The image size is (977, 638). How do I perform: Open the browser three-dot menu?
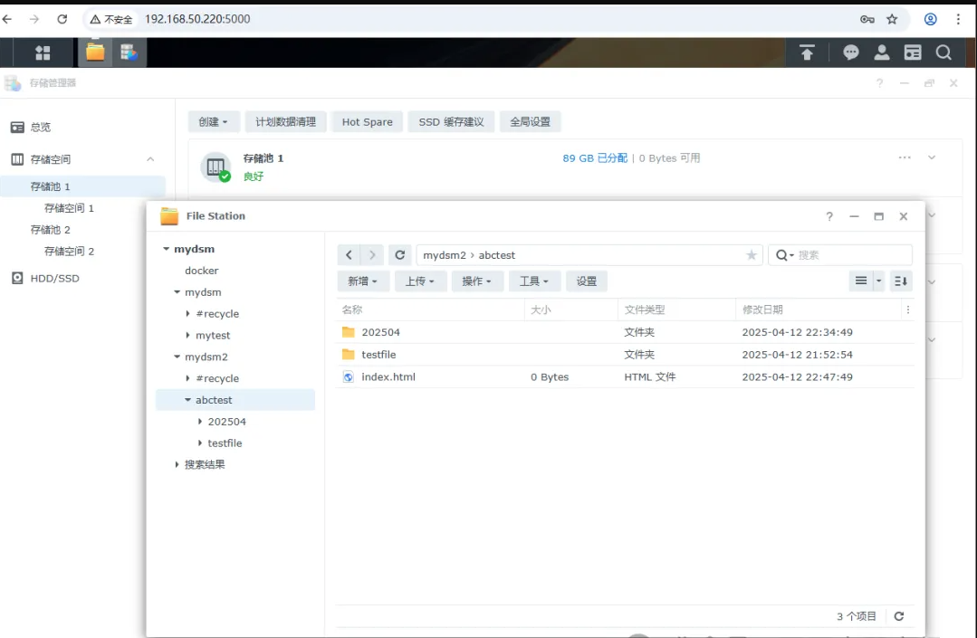click(958, 19)
